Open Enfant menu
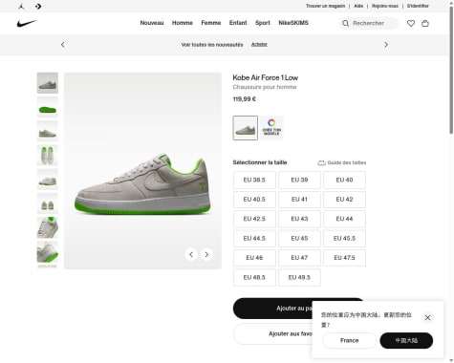The width and height of the screenshot is (454, 363). (x=238, y=23)
